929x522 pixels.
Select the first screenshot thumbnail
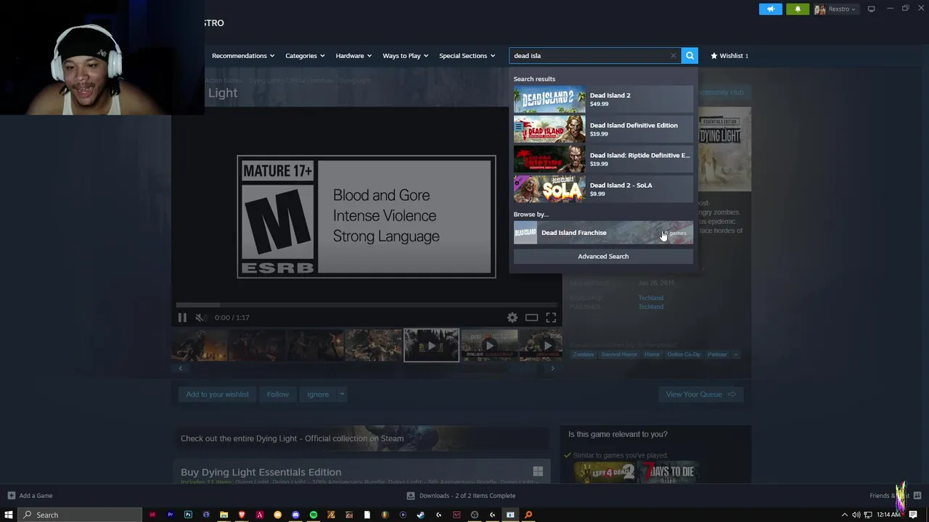[200, 345]
